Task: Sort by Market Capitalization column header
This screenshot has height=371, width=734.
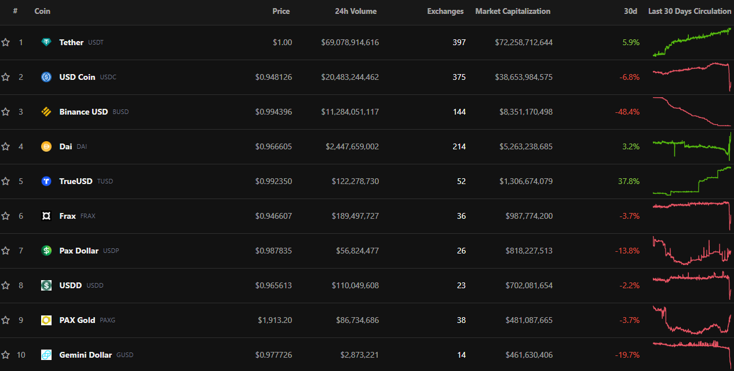Action: [x=513, y=11]
